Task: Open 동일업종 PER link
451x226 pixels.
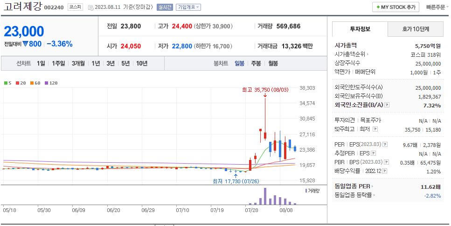Action: click(x=354, y=186)
